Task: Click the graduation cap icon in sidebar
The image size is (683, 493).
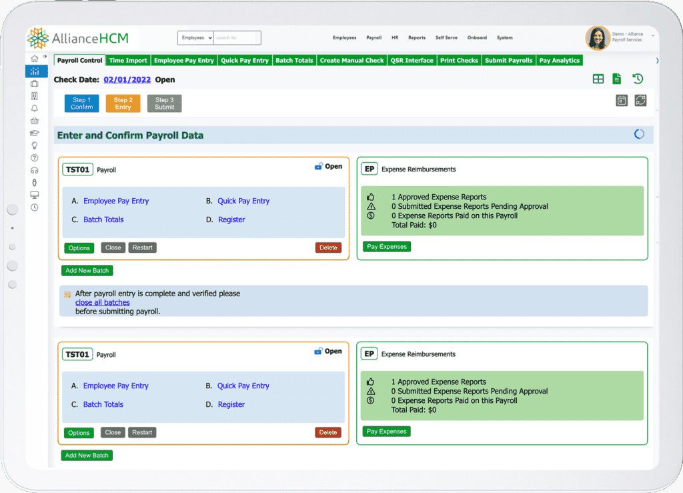Action: 35,133
